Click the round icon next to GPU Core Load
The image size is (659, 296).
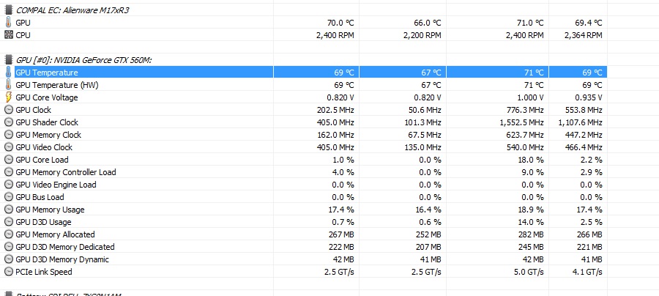pyautogui.click(x=8, y=160)
